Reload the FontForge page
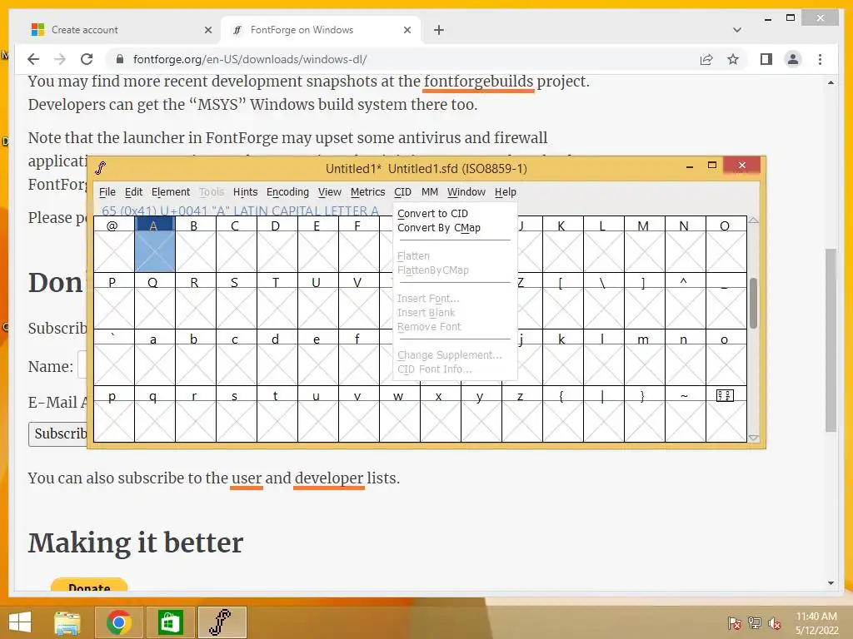853x639 pixels. pos(87,59)
